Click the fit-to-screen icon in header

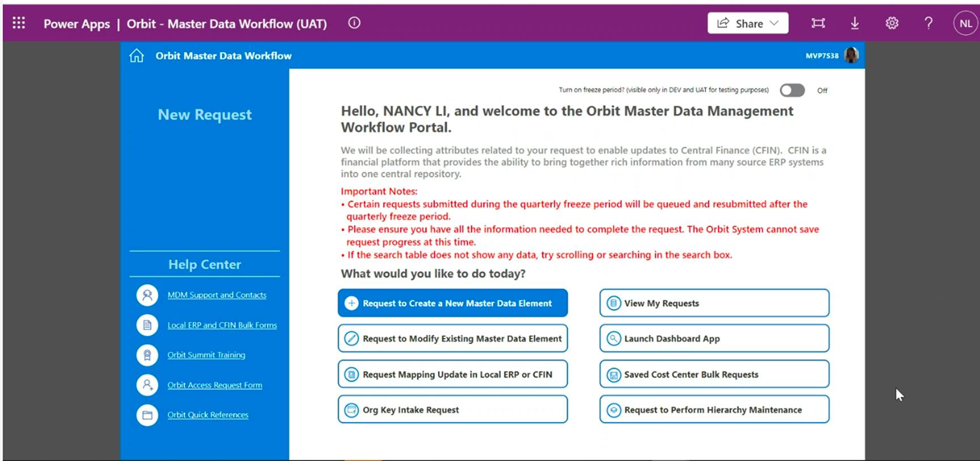pos(818,23)
